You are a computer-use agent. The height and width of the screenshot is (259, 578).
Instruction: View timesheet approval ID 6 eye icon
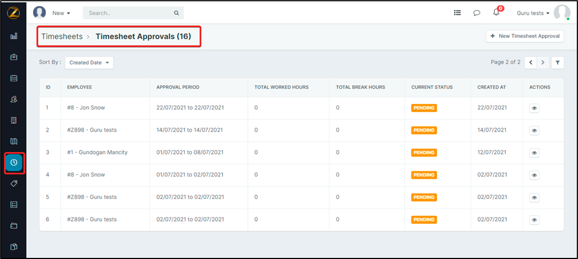[534, 220]
